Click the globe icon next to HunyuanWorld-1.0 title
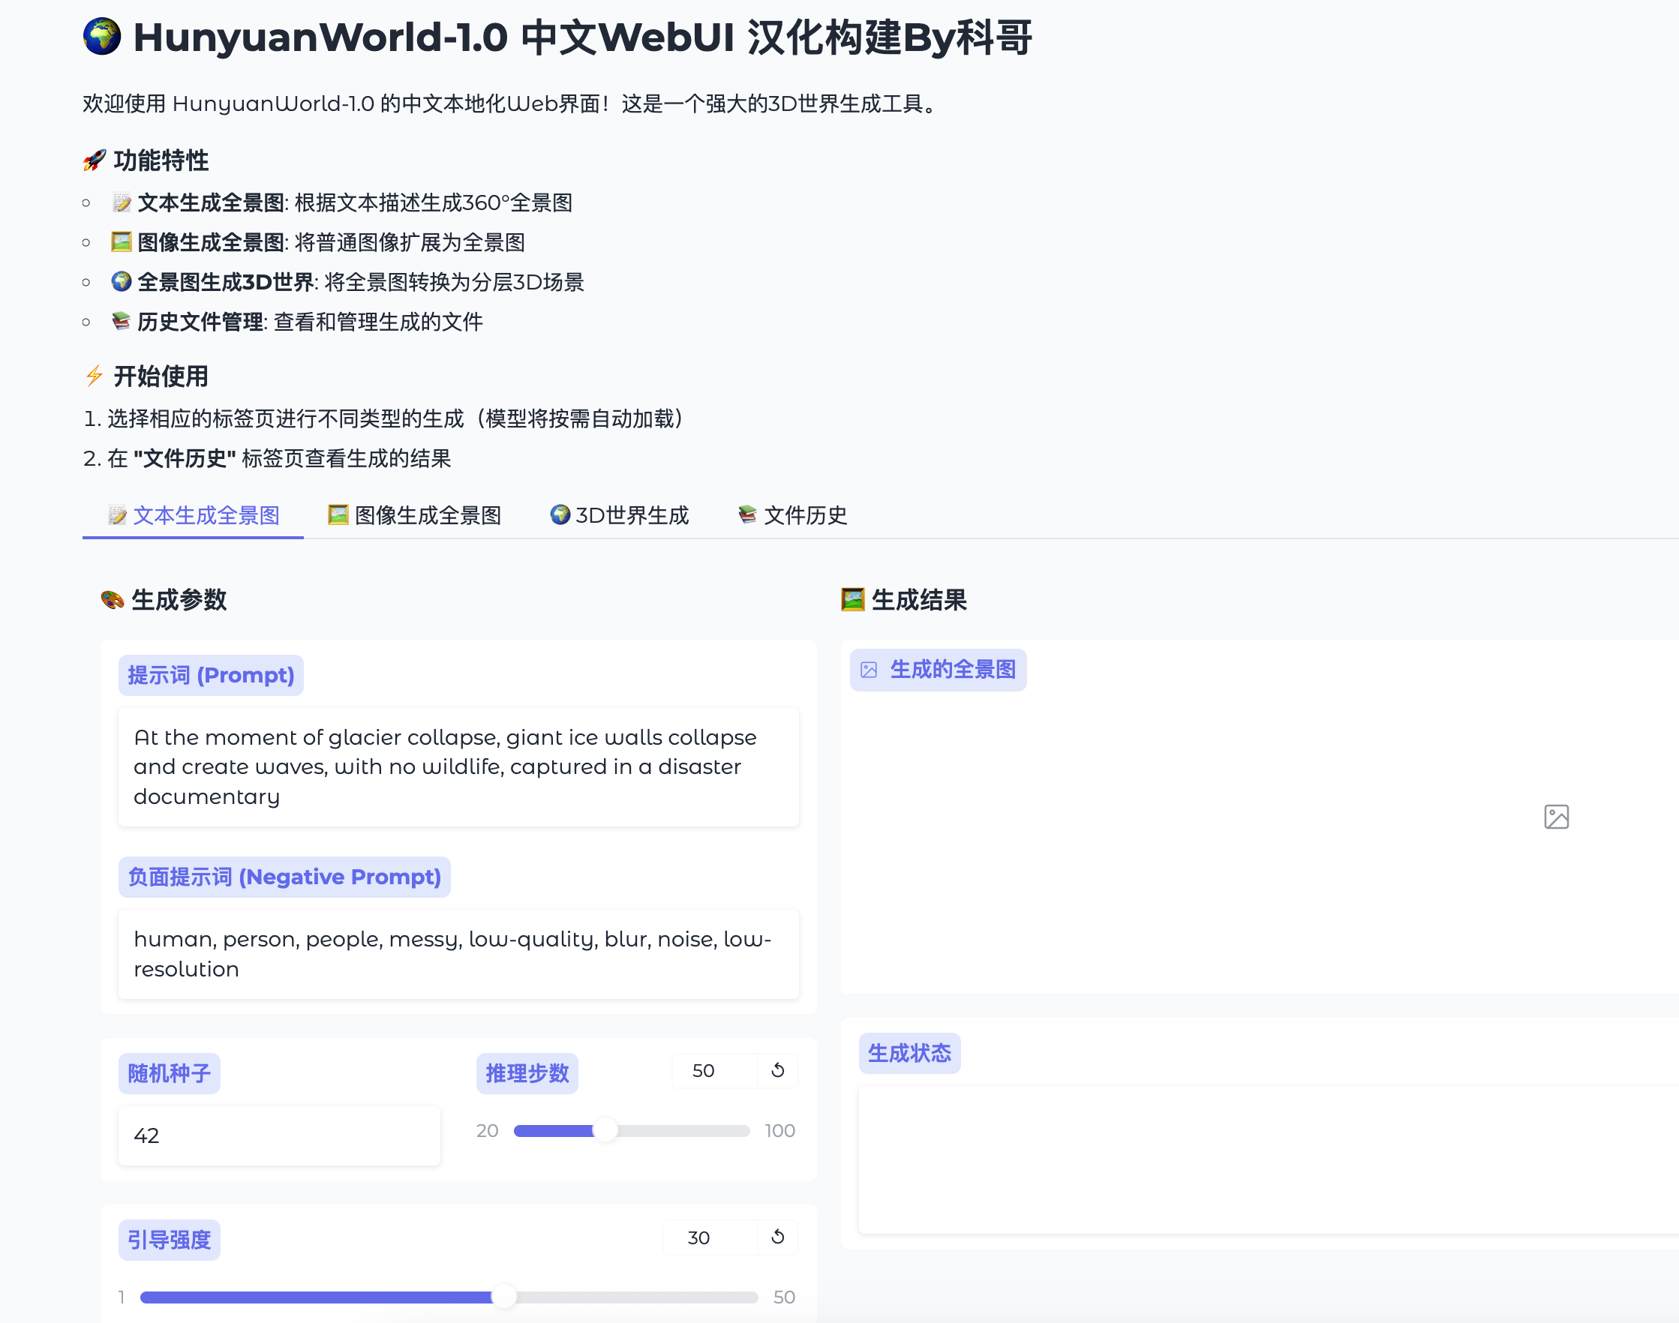The image size is (1679, 1323). tap(102, 37)
